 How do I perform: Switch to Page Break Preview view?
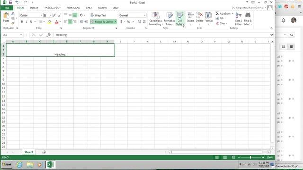(x=233, y=157)
